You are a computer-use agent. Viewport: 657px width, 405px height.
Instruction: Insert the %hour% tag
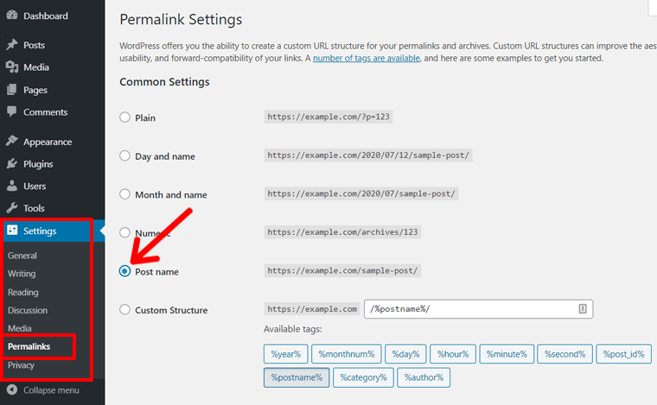pos(453,354)
